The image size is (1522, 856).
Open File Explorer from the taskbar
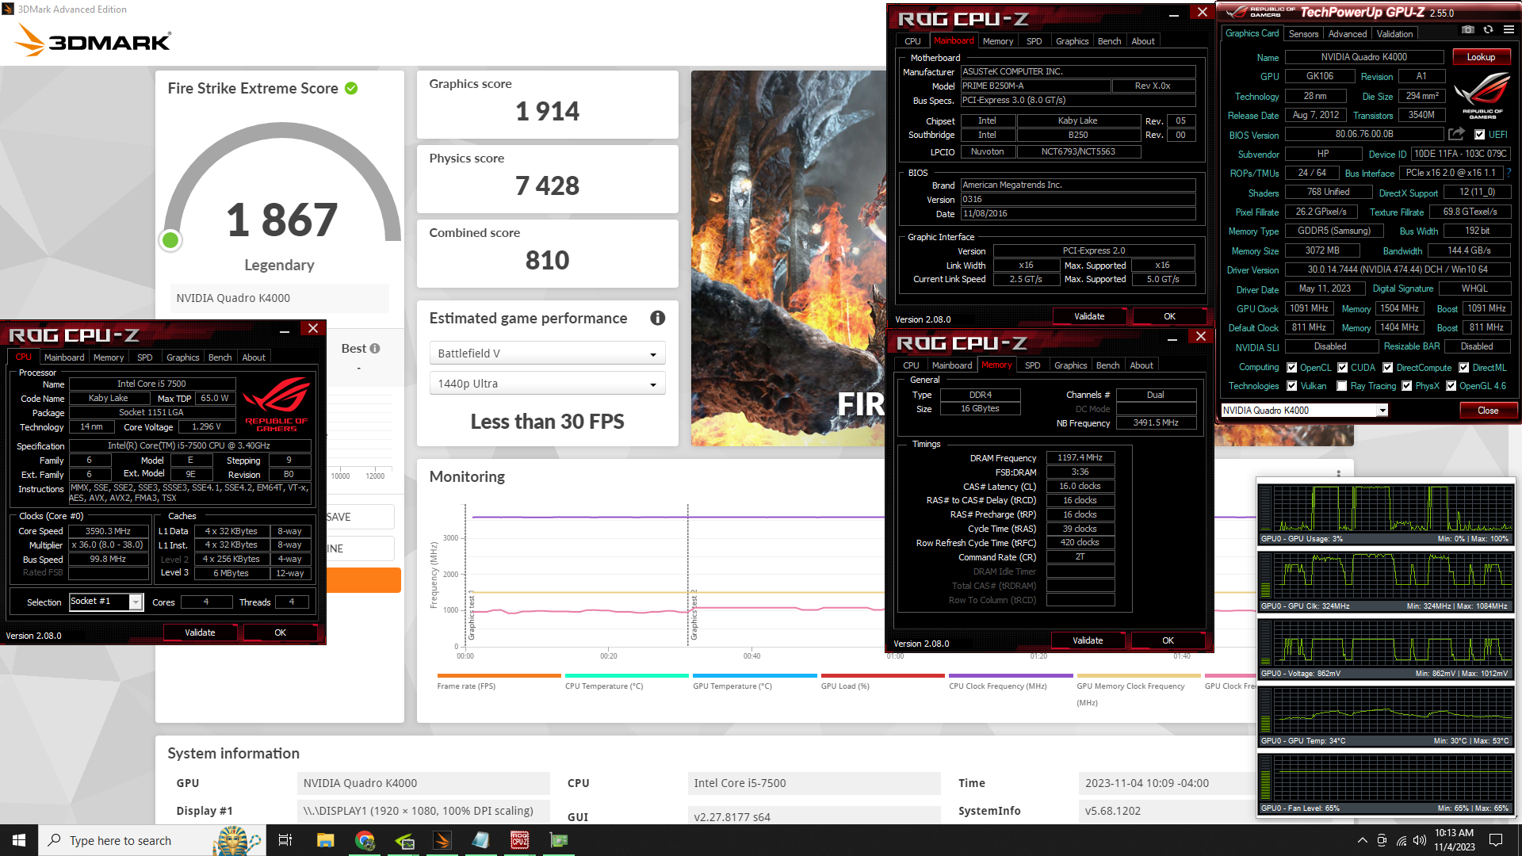(x=325, y=840)
